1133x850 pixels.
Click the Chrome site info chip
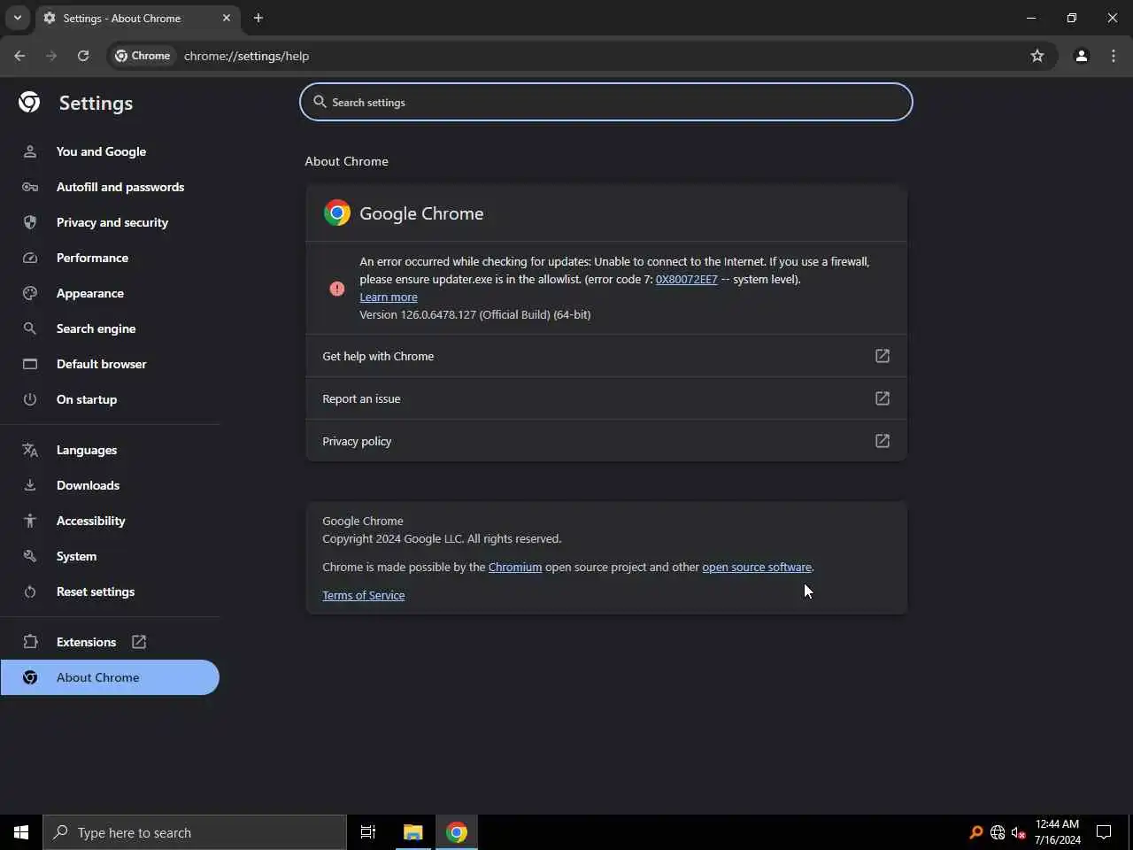click(x=143, y=56)
